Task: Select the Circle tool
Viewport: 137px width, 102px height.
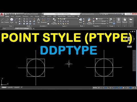Action: coord(12,20)
